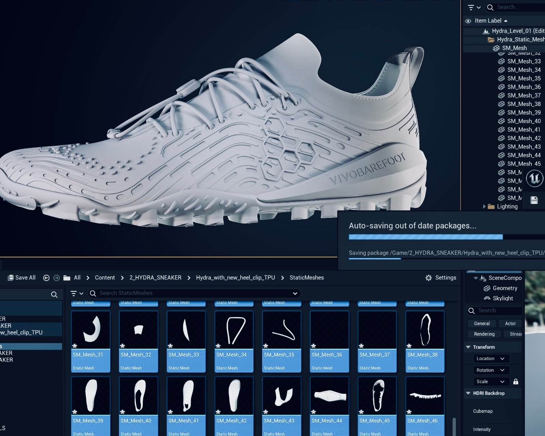Image resolution: width=545 pixels, height=436 pixels.
Task: Open the Rotation dropdown
Action: (491, 370)
